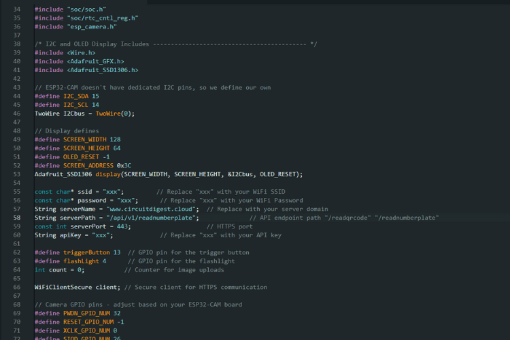Image resolution: width=510 pixels, height=340 pixels.
Task: Click the Adafruit_SSD1306 display constructor line
Action: tap(169, 174)
